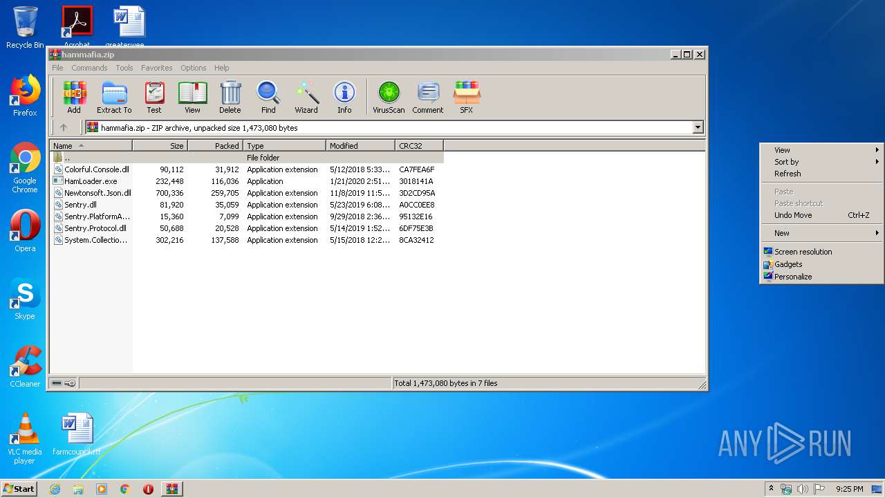
Task: Select the Google Chrome desktop shortcut
Action: (25, 167)
